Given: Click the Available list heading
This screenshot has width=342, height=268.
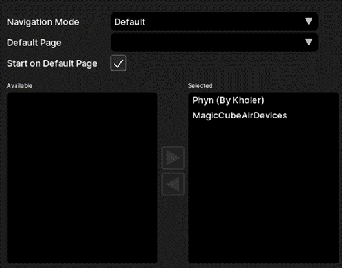Looking at the screenshot, I should coord(19,85).
